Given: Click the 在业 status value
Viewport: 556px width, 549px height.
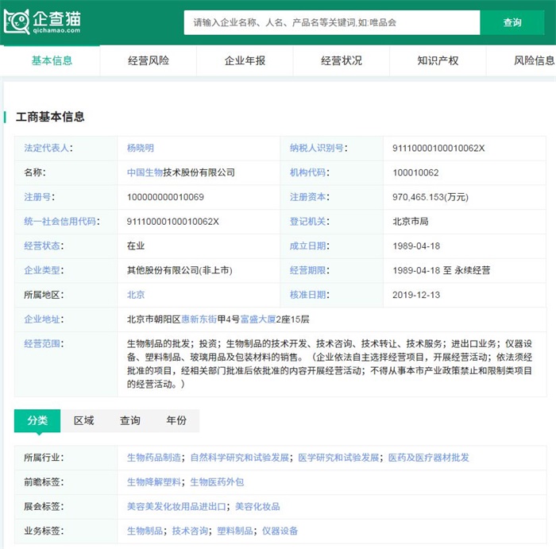Looking at the screenshot, I should point(136,246).
